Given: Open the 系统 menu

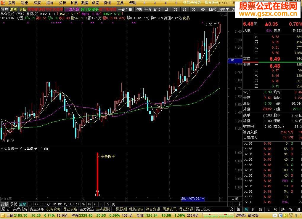Looking at the screenshot, I should pos(12,3).
